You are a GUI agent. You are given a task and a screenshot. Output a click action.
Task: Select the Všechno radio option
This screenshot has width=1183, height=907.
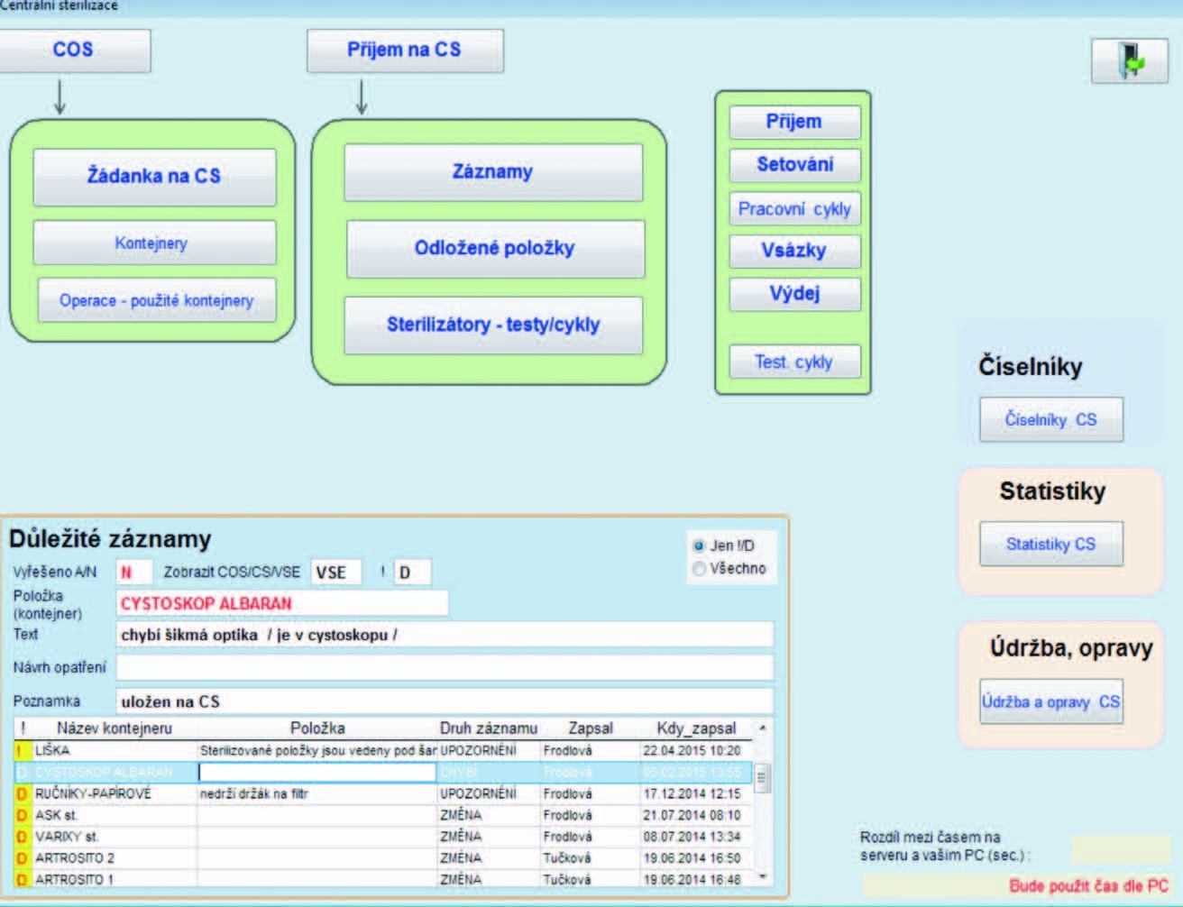coord(699,569)
